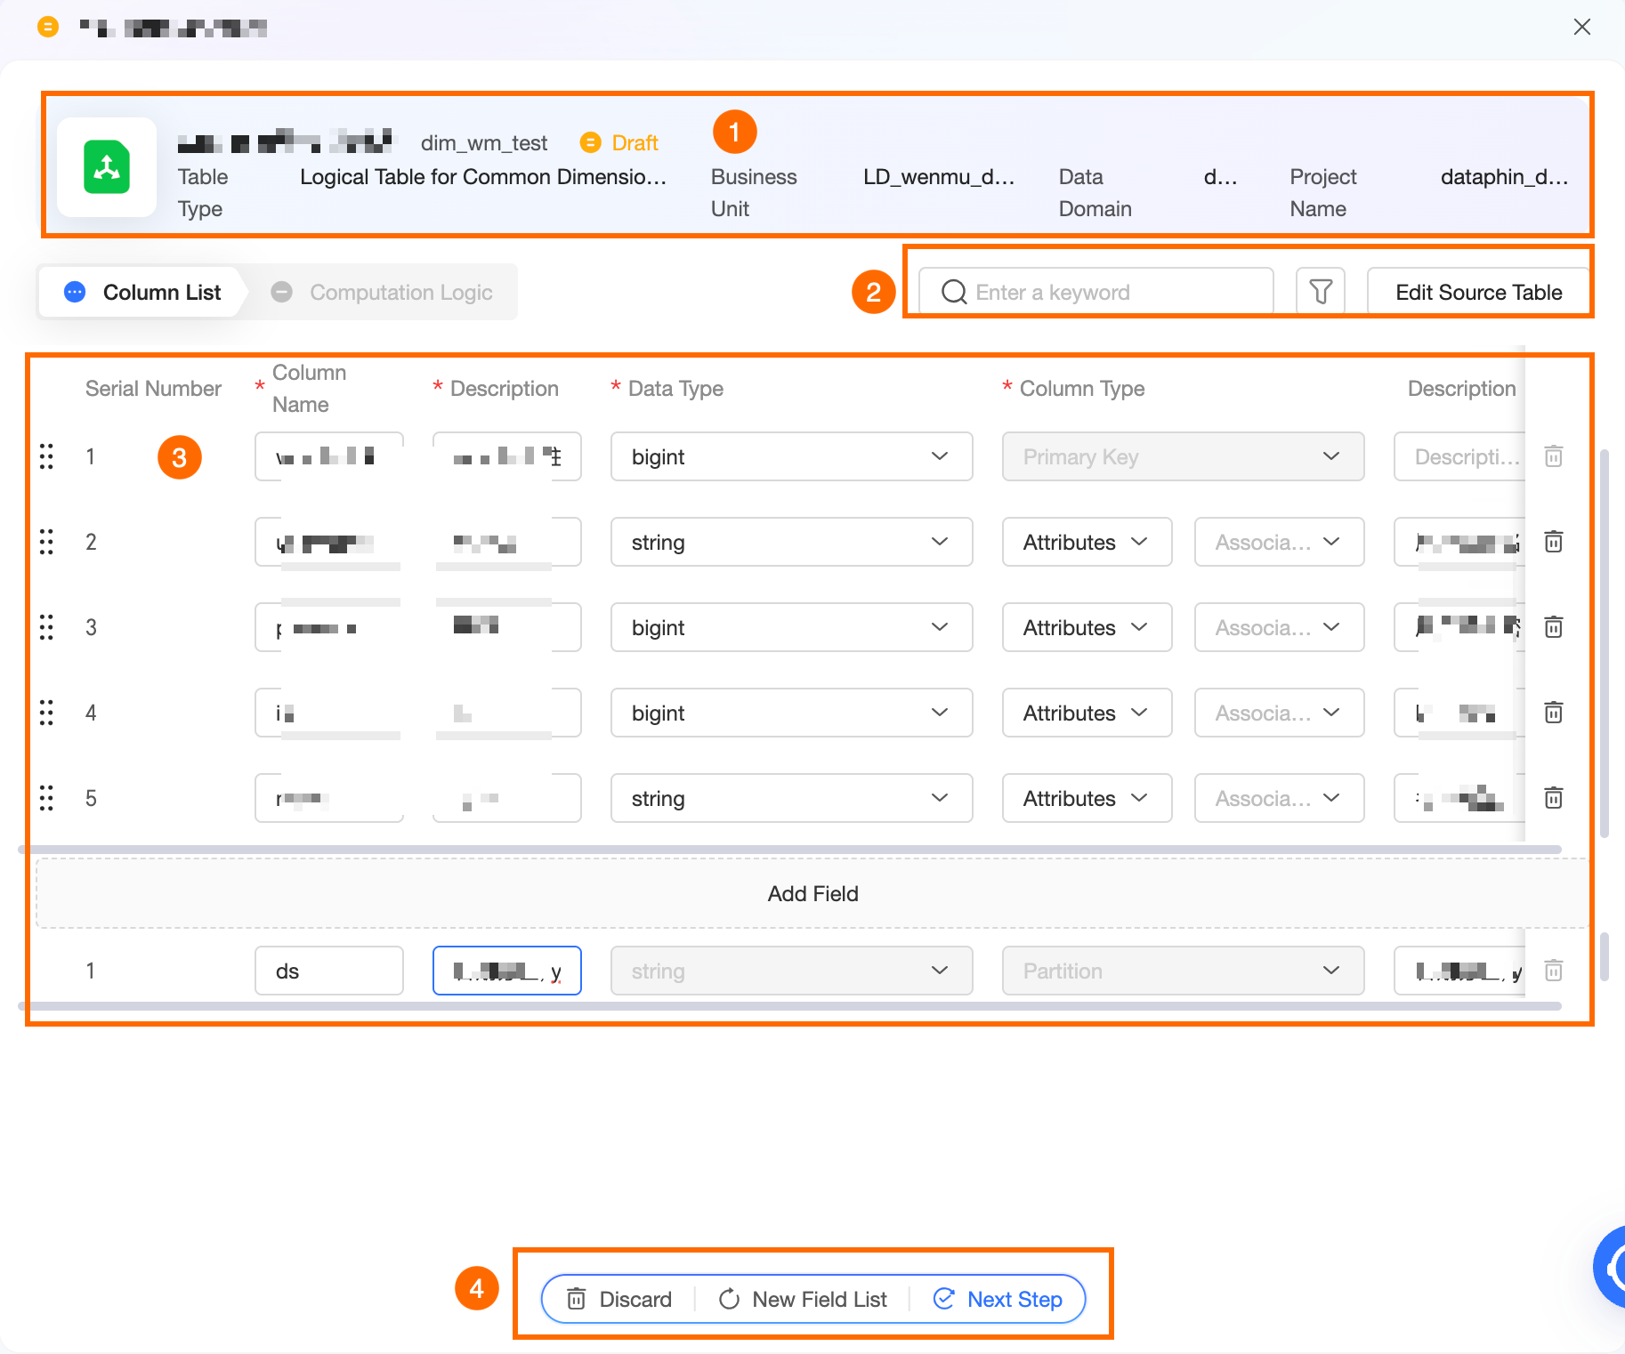Delete row 3 with its trash icon

[1554, 627]
